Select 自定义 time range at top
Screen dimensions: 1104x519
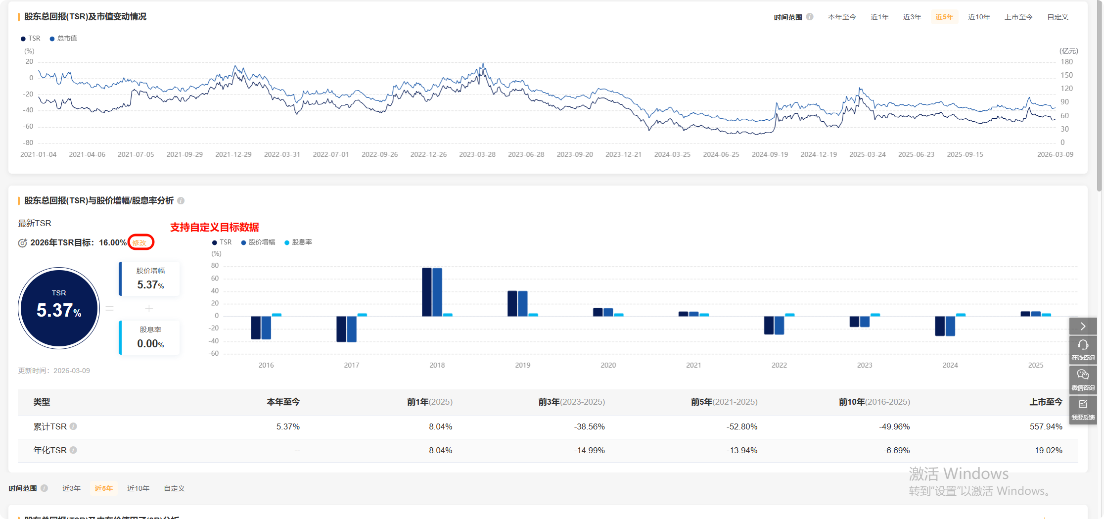pyautogui.click(x=1058, y=17)
